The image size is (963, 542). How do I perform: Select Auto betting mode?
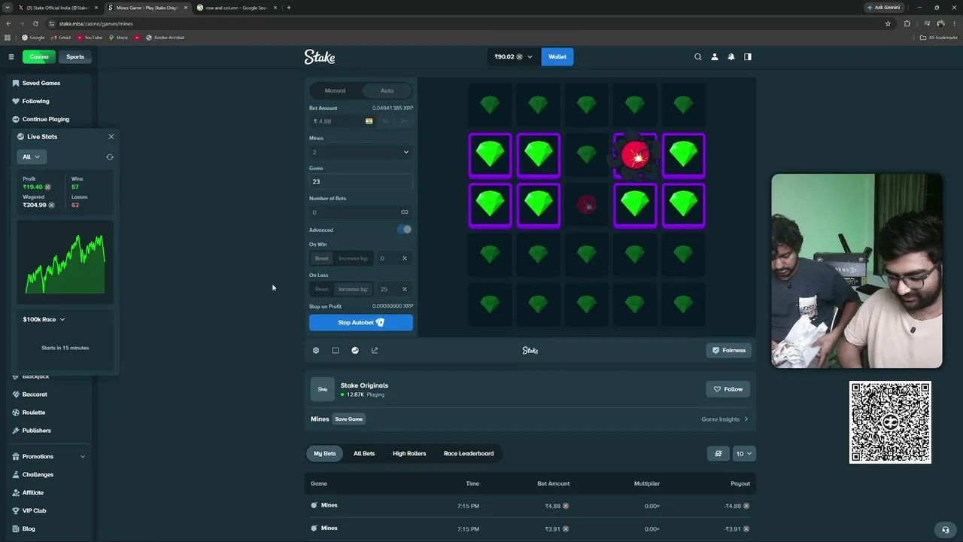(387, 90)
